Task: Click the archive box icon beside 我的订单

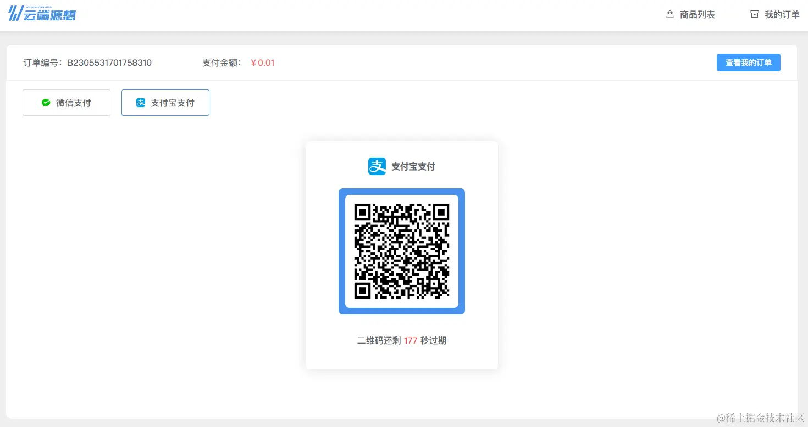Action: pyautogui.click(x=755, y=15)
